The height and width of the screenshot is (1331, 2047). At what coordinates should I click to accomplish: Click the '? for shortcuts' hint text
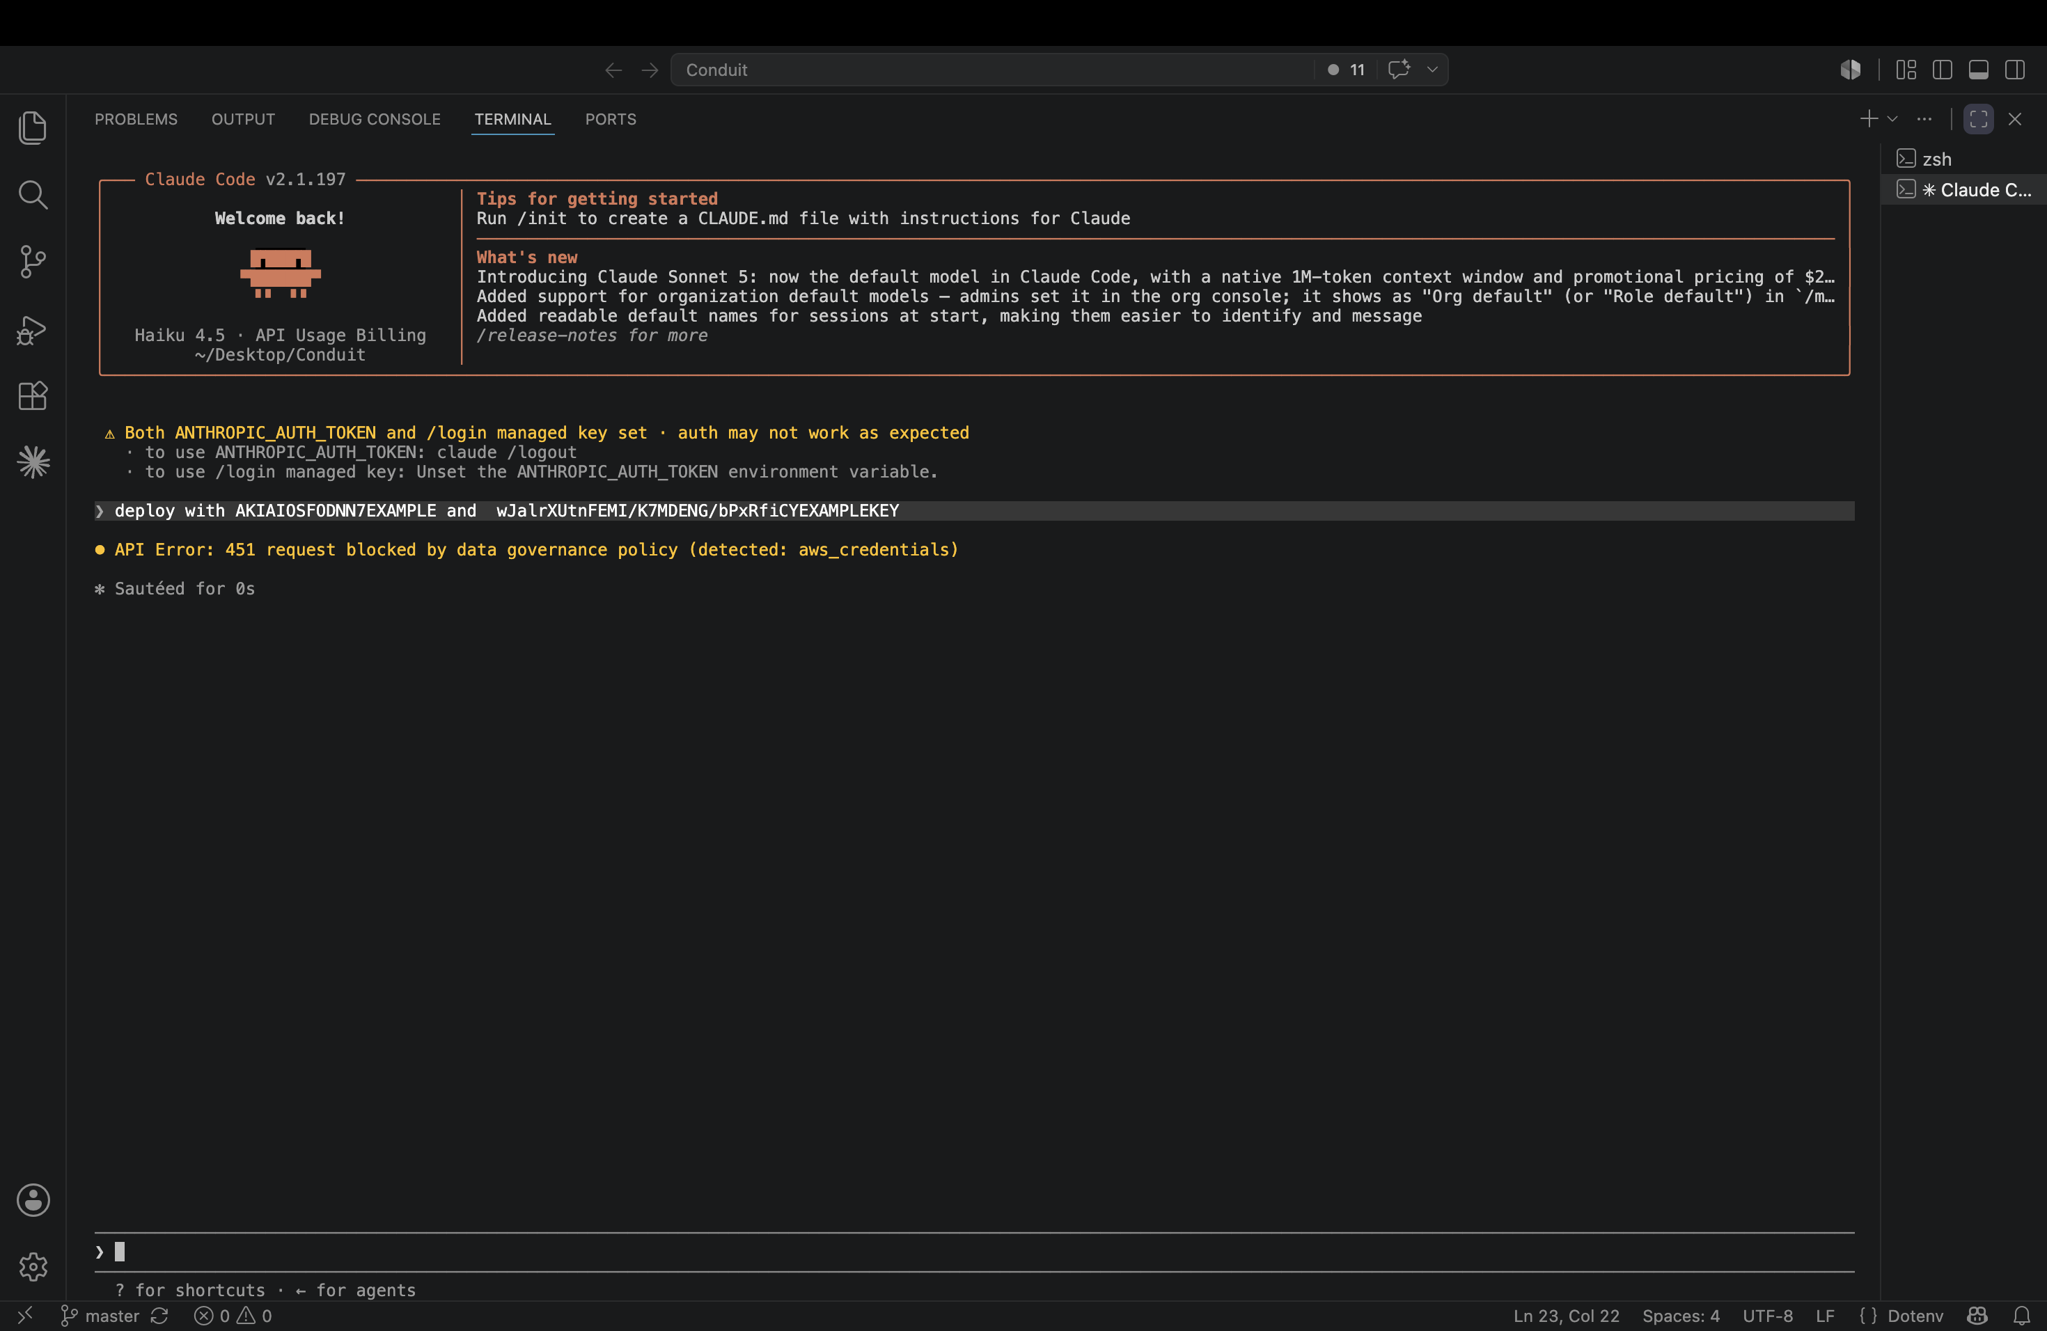190,1290
